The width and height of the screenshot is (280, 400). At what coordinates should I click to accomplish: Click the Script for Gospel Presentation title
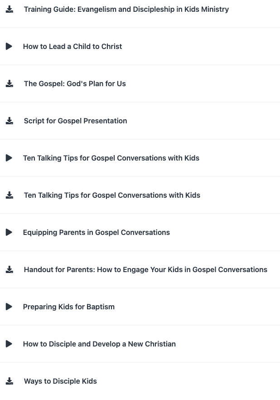click(x=75, y=121)
